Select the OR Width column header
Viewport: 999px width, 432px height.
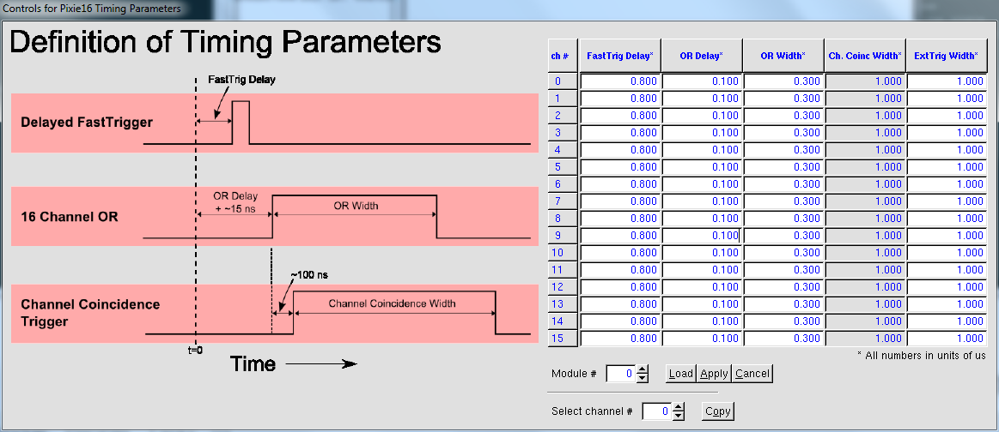tap(783, 56)
